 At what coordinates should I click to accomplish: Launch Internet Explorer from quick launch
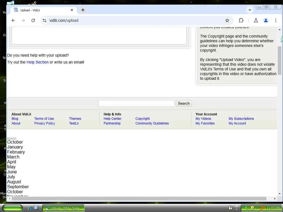point(30,208)
